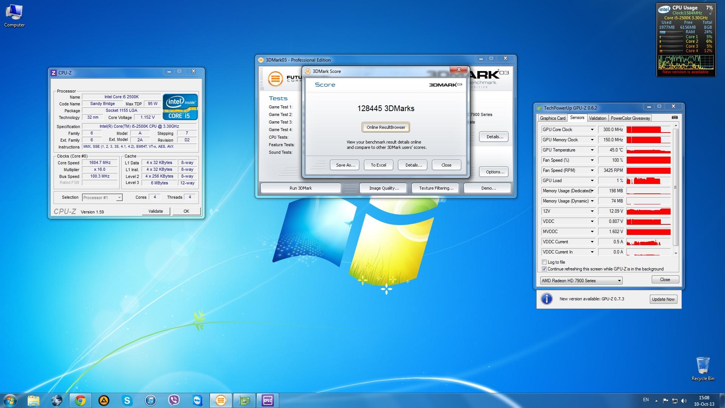Click the Image Quality button
Image resolution: width=725 pixels, height=408 pixels.
(x=384, y=188)
